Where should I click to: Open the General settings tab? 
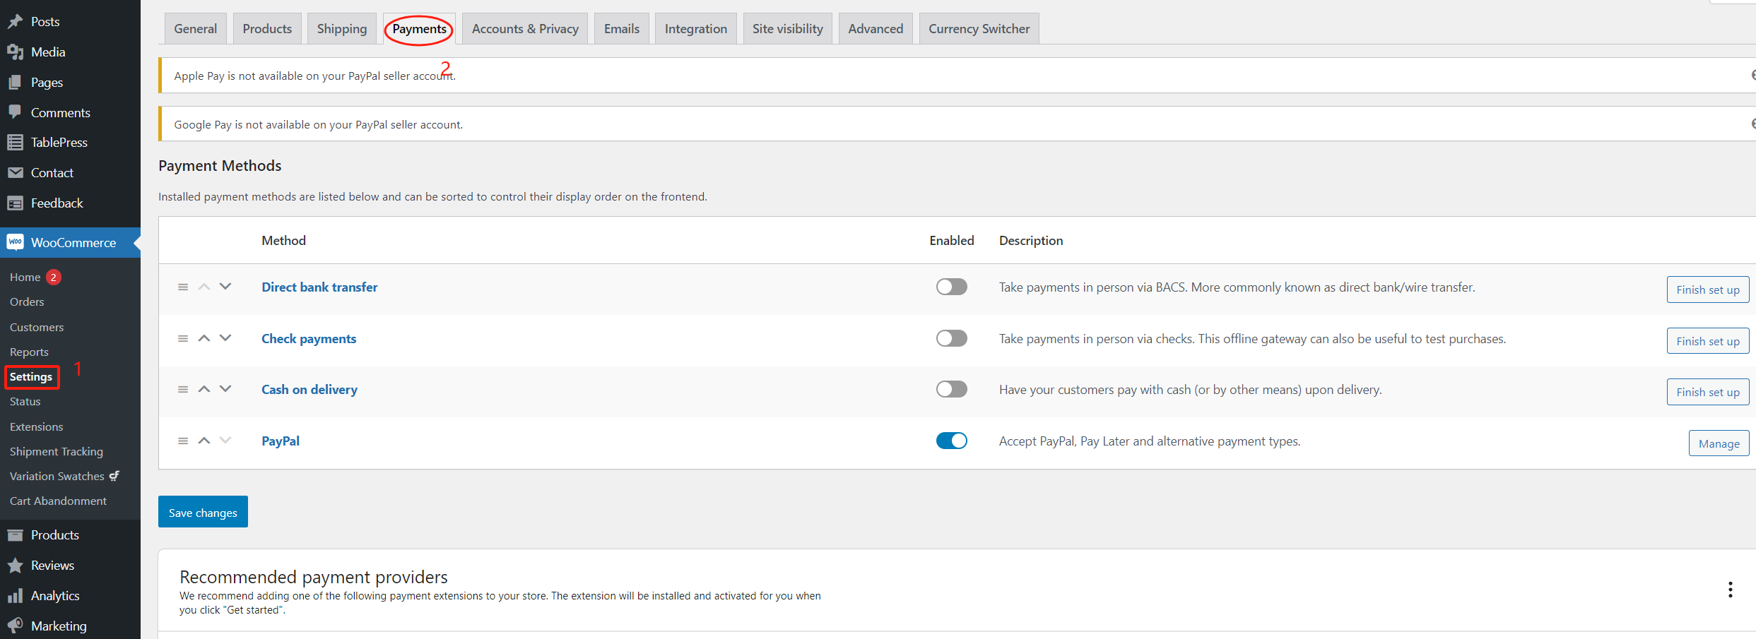click(196, 29)
